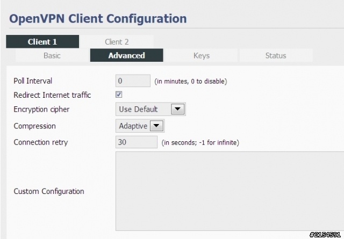Open the Encryption cipher dropdown
The image size is (344, 239).
[150, 109]
